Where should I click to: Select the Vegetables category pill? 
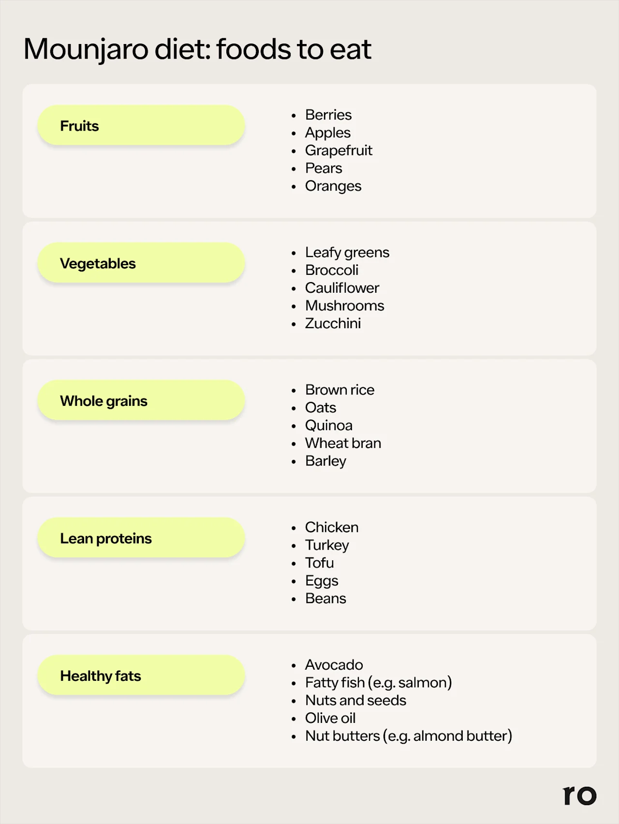point(141,263)
